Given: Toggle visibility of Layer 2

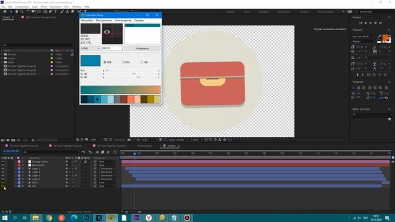Looking at the screenshot, I should tap(2, 168).
